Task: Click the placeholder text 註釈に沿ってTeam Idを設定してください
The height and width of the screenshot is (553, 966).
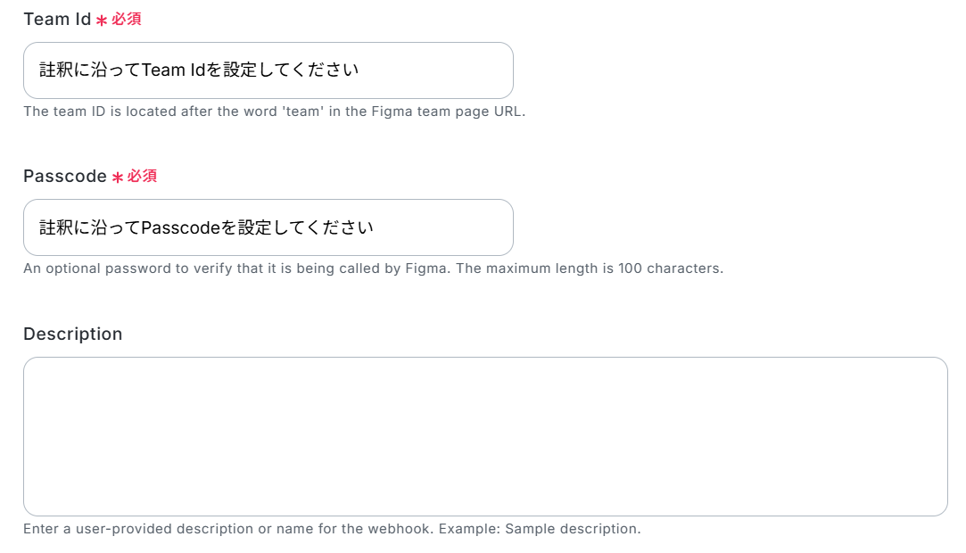Action: (x=199, y=70)
